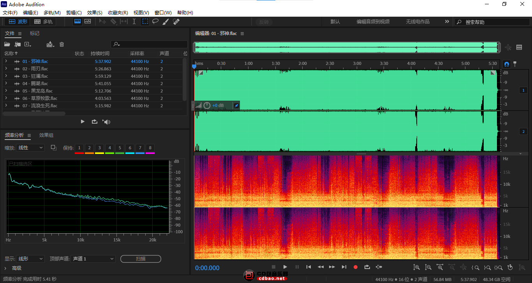
Task: Click the import file icon
Action: (18, 44)
